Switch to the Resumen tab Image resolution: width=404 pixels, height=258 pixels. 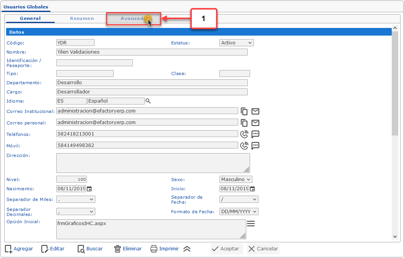coord(82,18)
